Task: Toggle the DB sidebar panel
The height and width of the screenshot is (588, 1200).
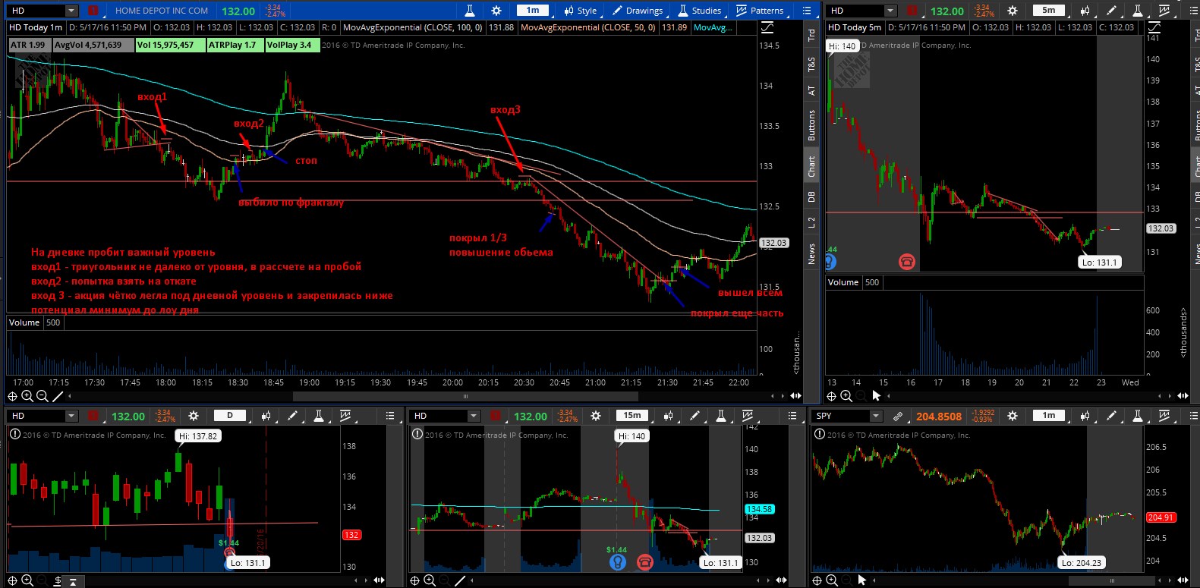Action: (x=811, y=196)
